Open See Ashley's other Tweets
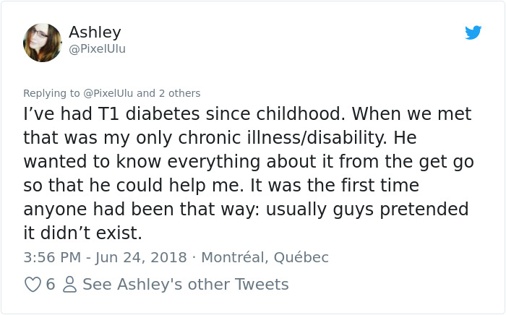This screenshot has width=506, height=315. click(186, 285)
